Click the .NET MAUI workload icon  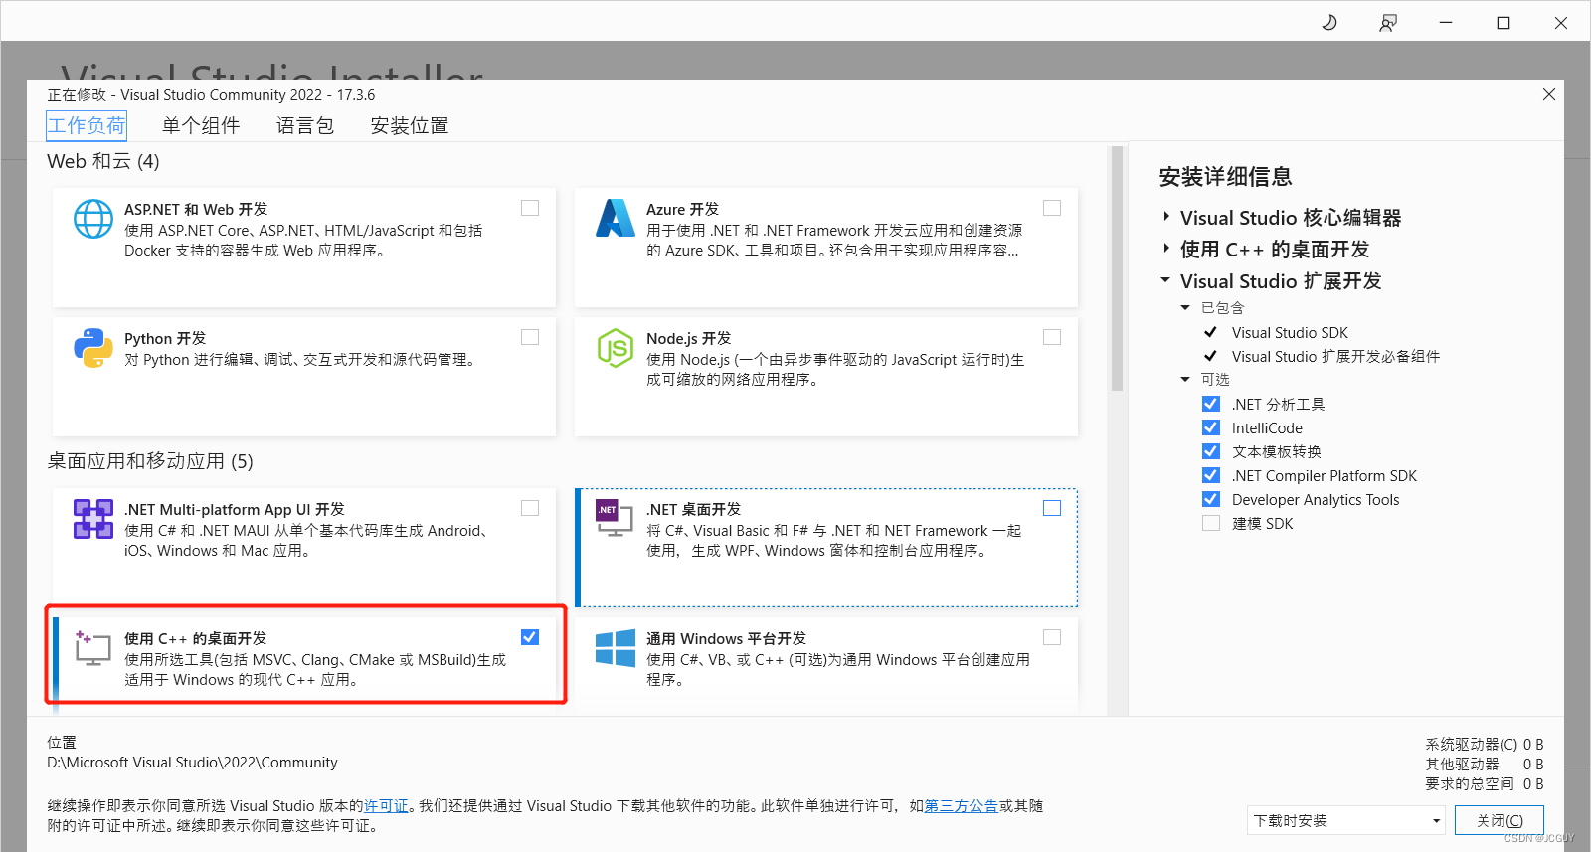tap(93, 519)
